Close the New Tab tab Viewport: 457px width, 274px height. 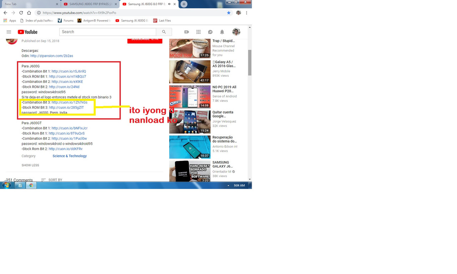(57, 4)
